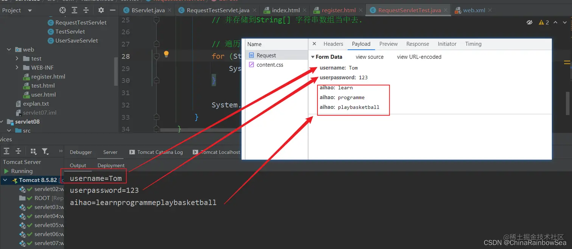
Task: Close the register.html tab
Action: [361, 10]
